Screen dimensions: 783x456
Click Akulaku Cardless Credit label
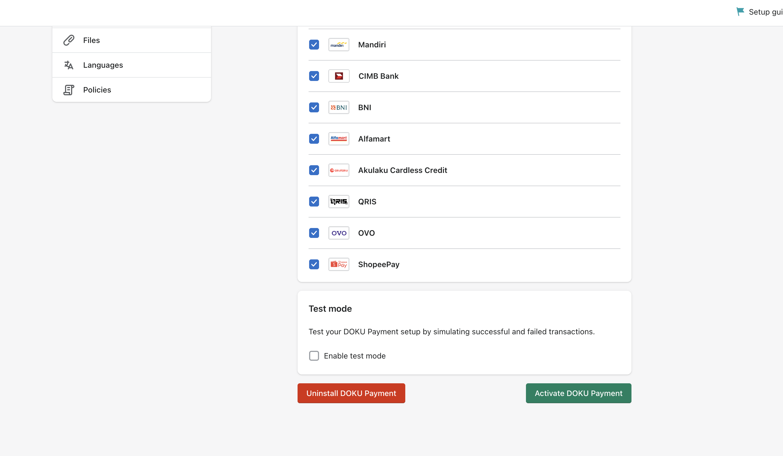point(403,170)
